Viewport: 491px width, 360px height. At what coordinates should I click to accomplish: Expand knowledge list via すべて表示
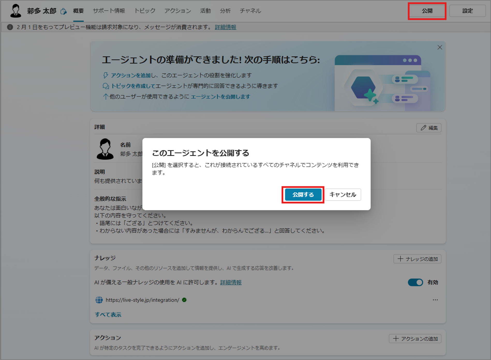click(x=108, y=315)
